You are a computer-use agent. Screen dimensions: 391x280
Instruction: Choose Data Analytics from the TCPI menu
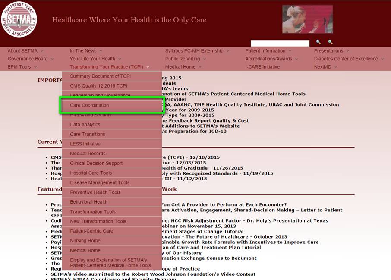coord(112,124)
